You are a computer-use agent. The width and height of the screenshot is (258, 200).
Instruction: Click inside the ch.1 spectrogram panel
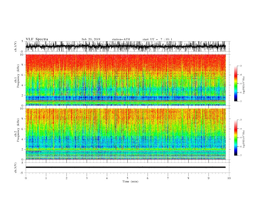point(125,80)
